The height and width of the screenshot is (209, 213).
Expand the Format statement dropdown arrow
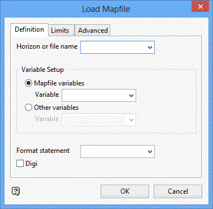coord(150,151)
